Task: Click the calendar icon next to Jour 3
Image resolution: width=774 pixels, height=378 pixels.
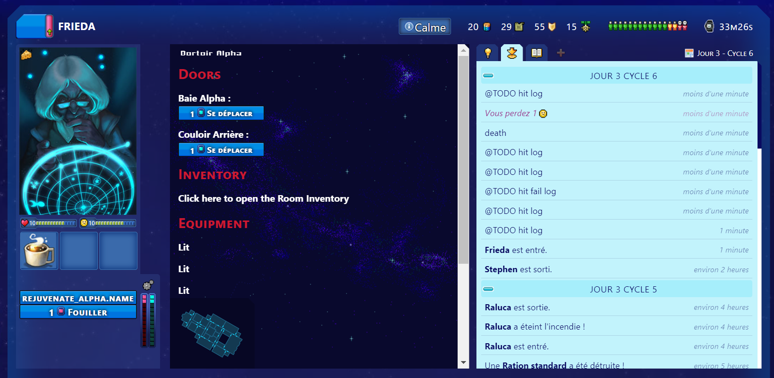Action: coord(689,53)
